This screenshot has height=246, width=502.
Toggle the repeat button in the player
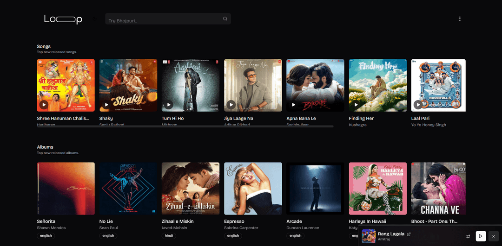[x=468, y=236]
